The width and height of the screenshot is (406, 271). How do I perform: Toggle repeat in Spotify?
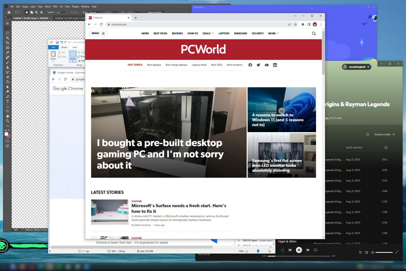pyautogui.click(x=315, y=250)
